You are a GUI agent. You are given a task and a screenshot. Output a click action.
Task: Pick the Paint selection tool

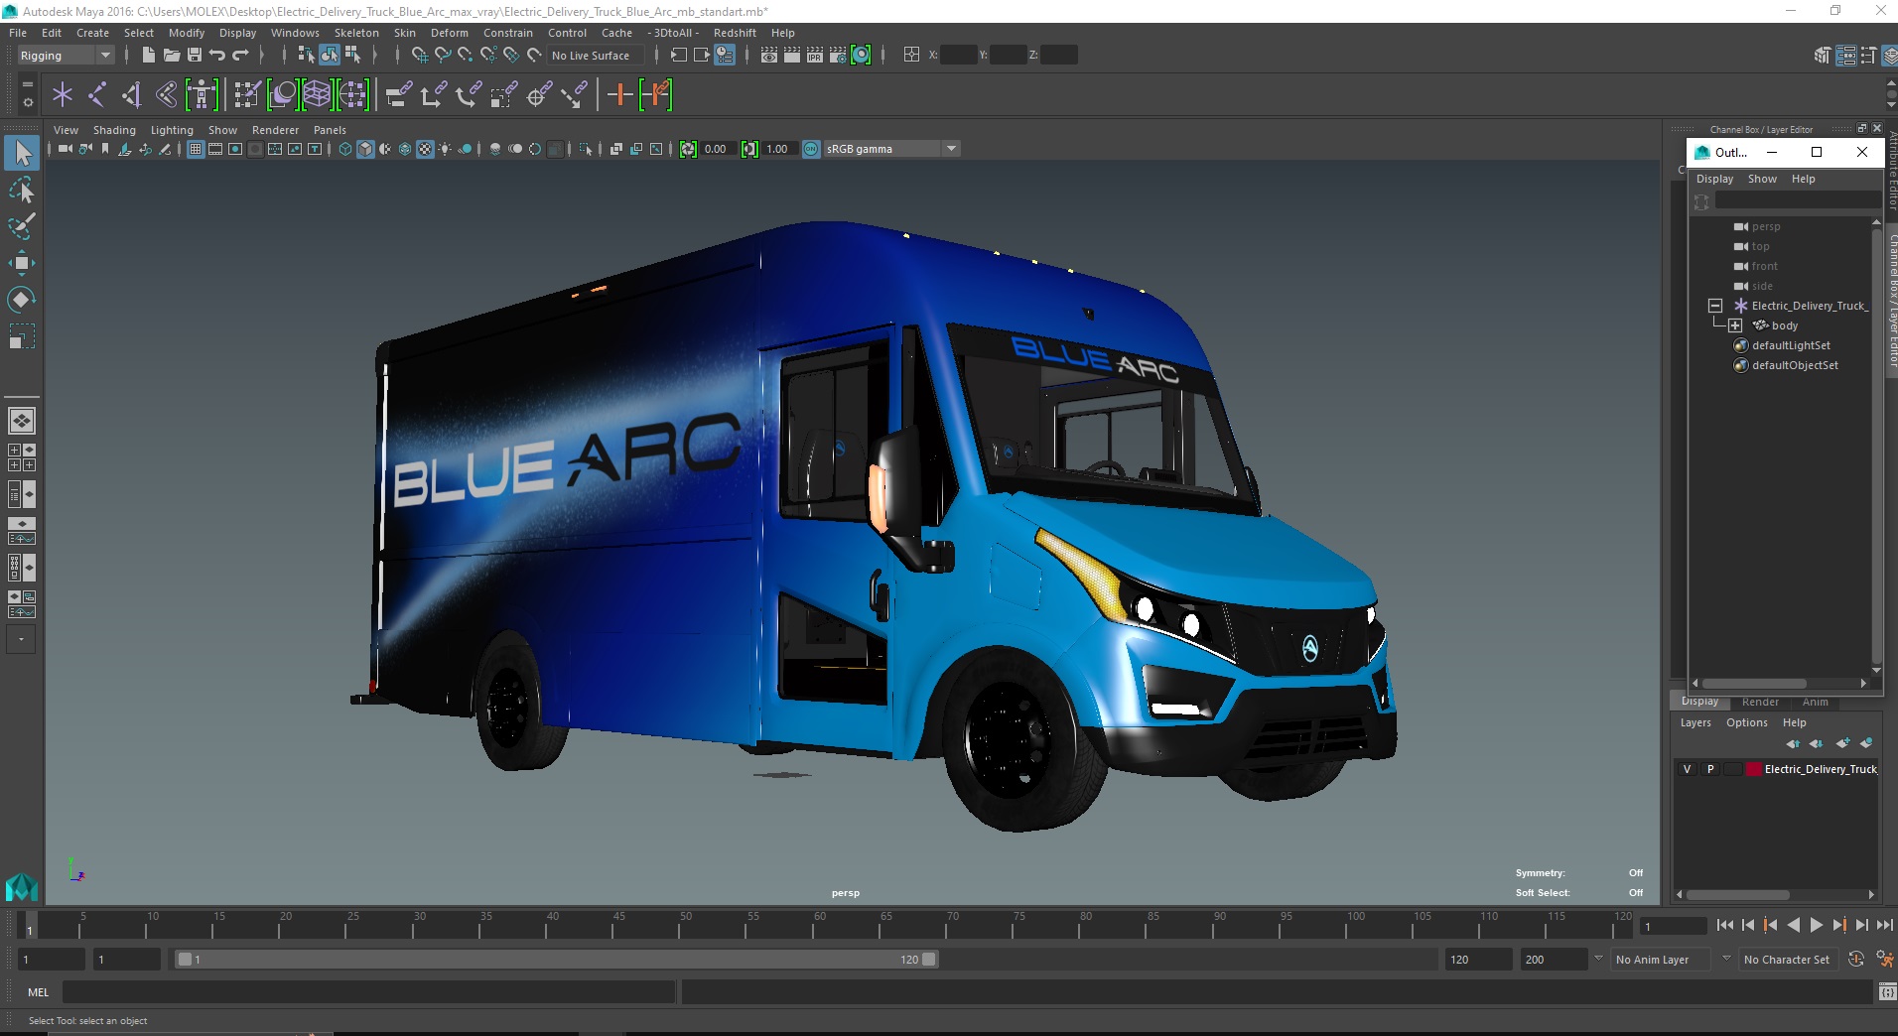coord(22,226)
